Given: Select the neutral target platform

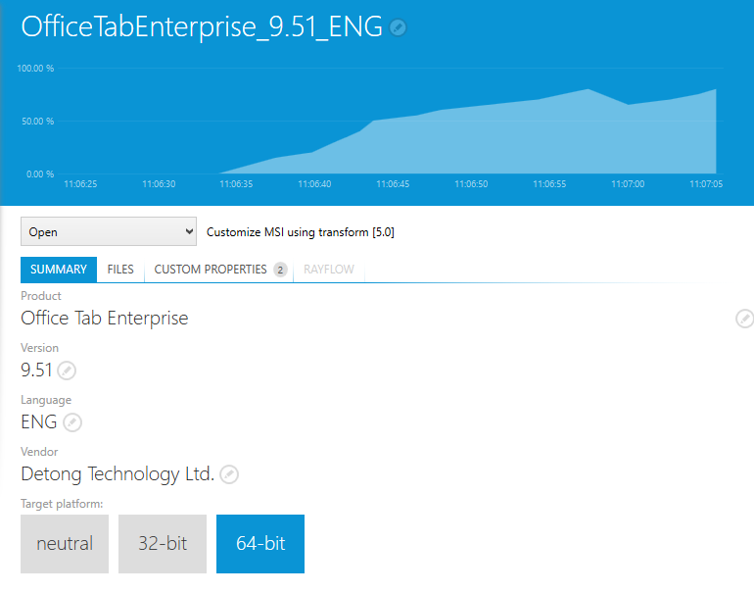Looking at the screenshot, I should click(x=65, y=543).
